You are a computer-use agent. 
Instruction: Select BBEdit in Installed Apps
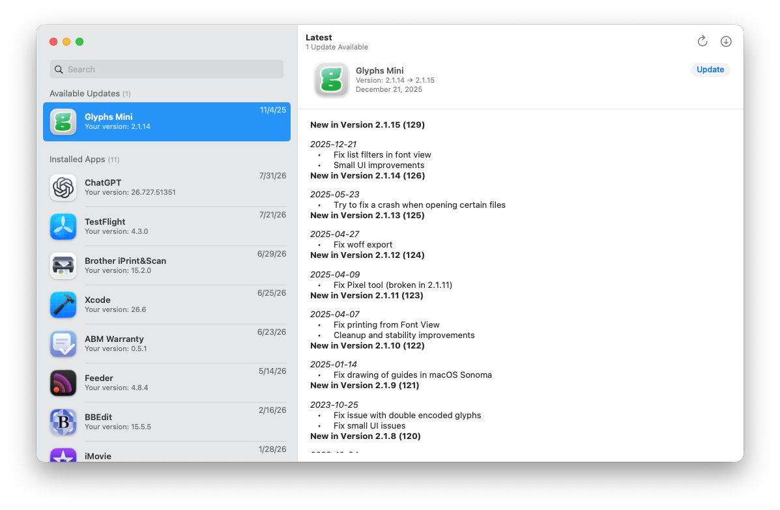[167, 422]
